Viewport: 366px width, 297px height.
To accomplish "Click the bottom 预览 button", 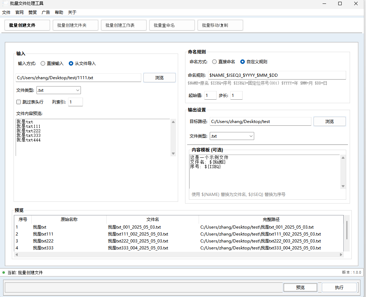I will point(300,288).
